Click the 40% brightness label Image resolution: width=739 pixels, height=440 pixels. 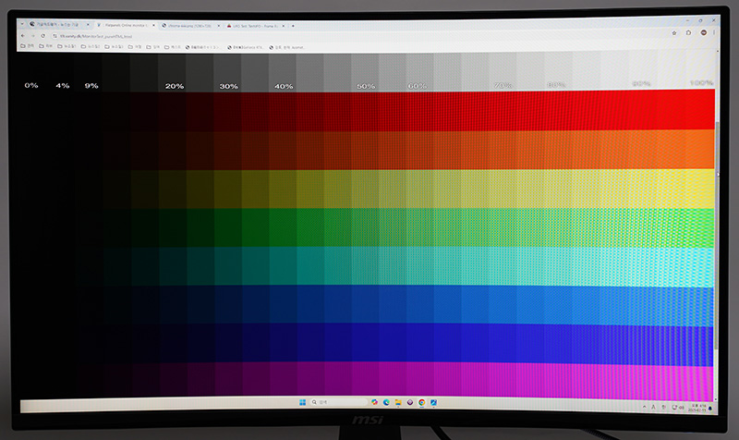[284, 86]
